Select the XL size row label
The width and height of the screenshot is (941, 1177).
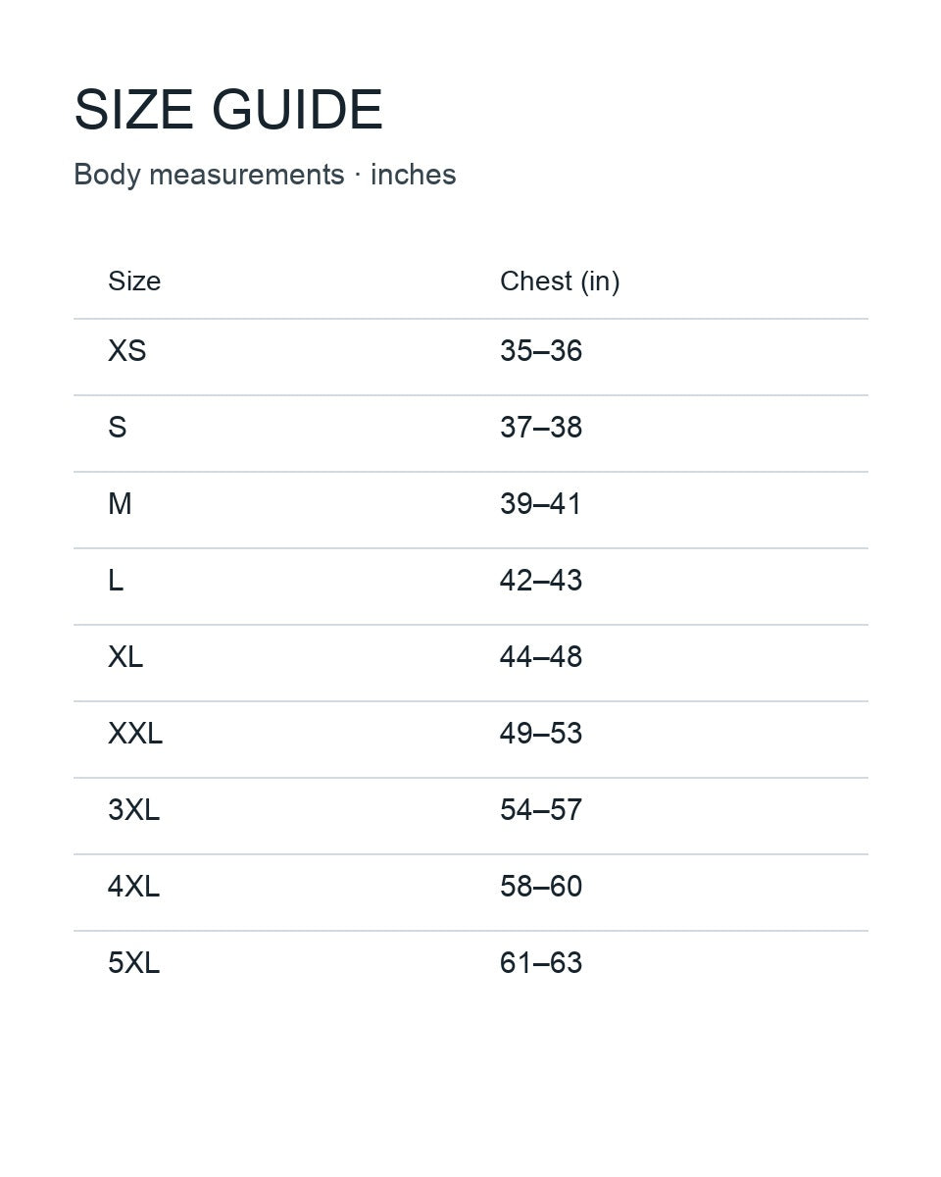[125, 657]
